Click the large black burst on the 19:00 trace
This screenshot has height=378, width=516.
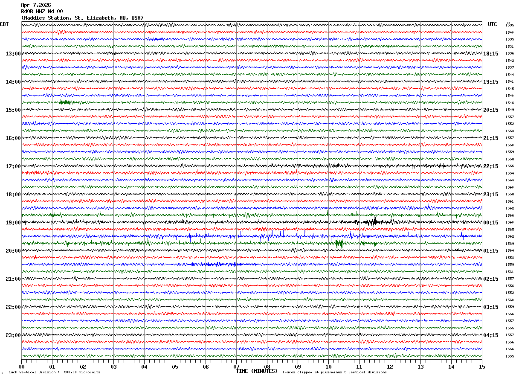tap(372, 221)
